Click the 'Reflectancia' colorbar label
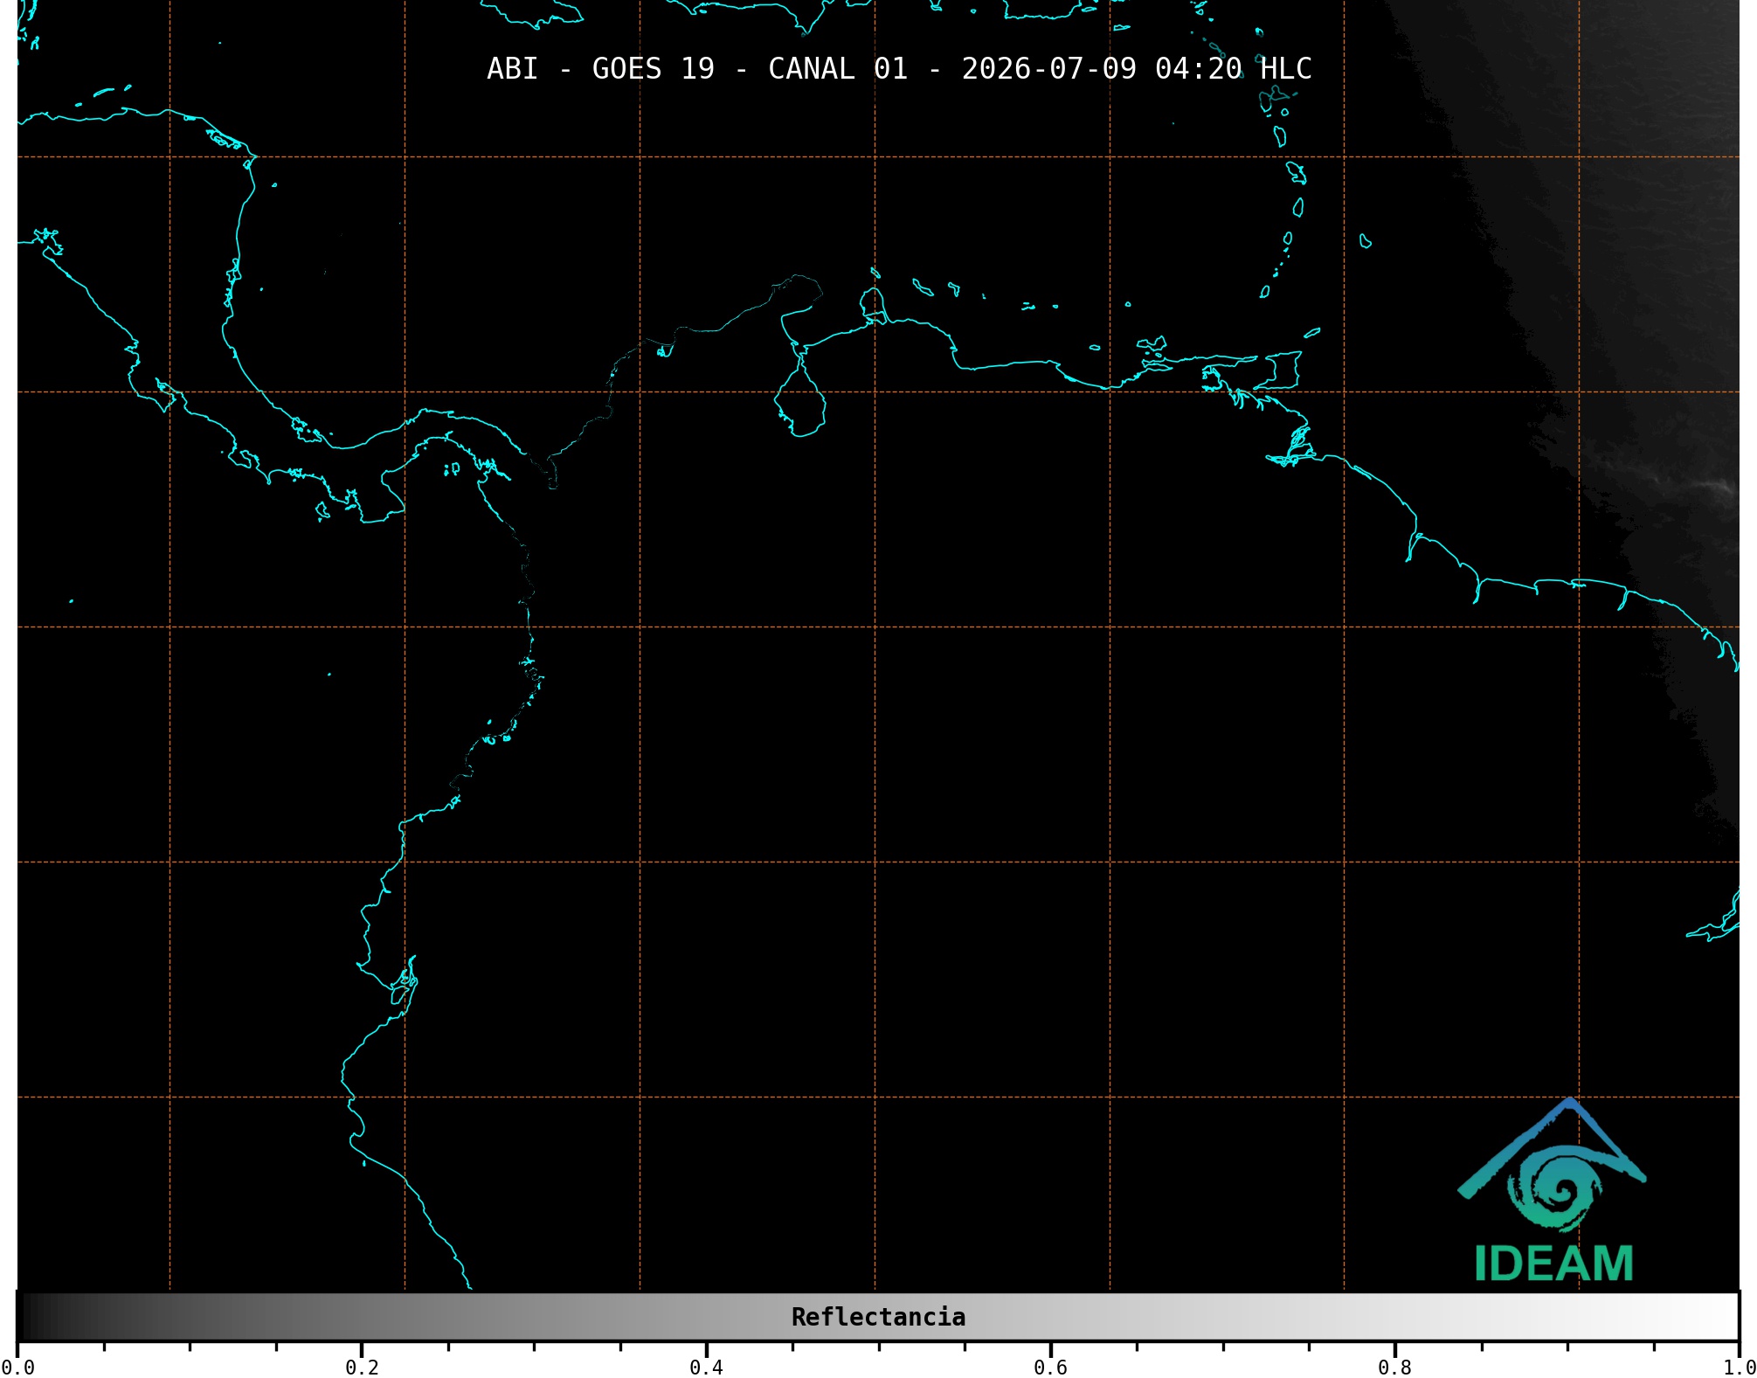1757x1378 pixels. (x=878, y=1317)
